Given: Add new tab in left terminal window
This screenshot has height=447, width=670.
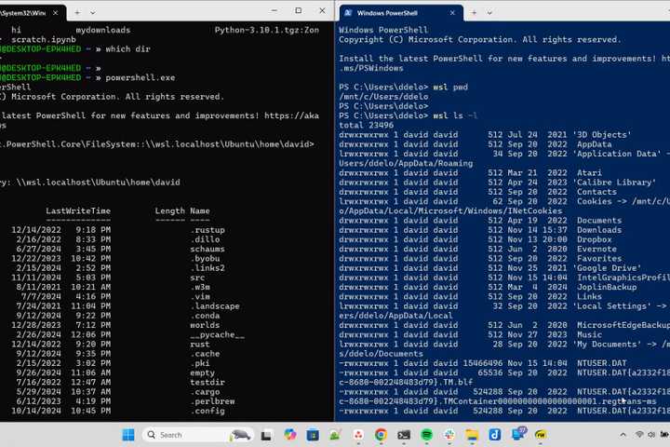Looking at the screenshot, I should (x=77, y=13).
